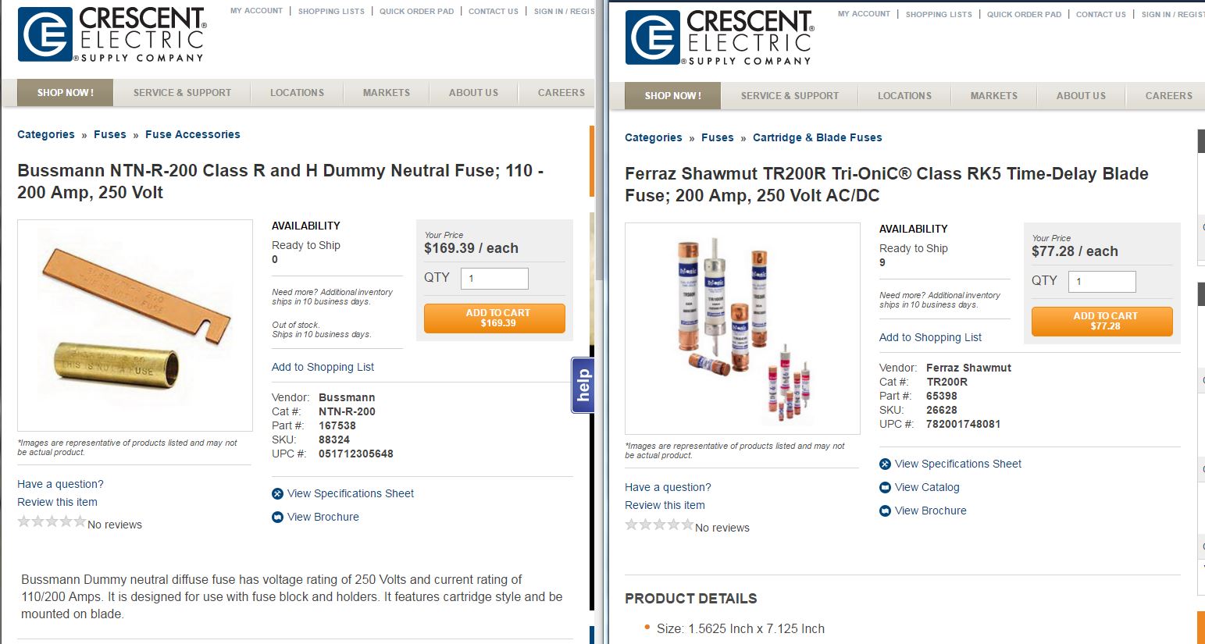
Task: Click the Bussmann dummy neutral fuse image
Action: click(x=135, y=325)
